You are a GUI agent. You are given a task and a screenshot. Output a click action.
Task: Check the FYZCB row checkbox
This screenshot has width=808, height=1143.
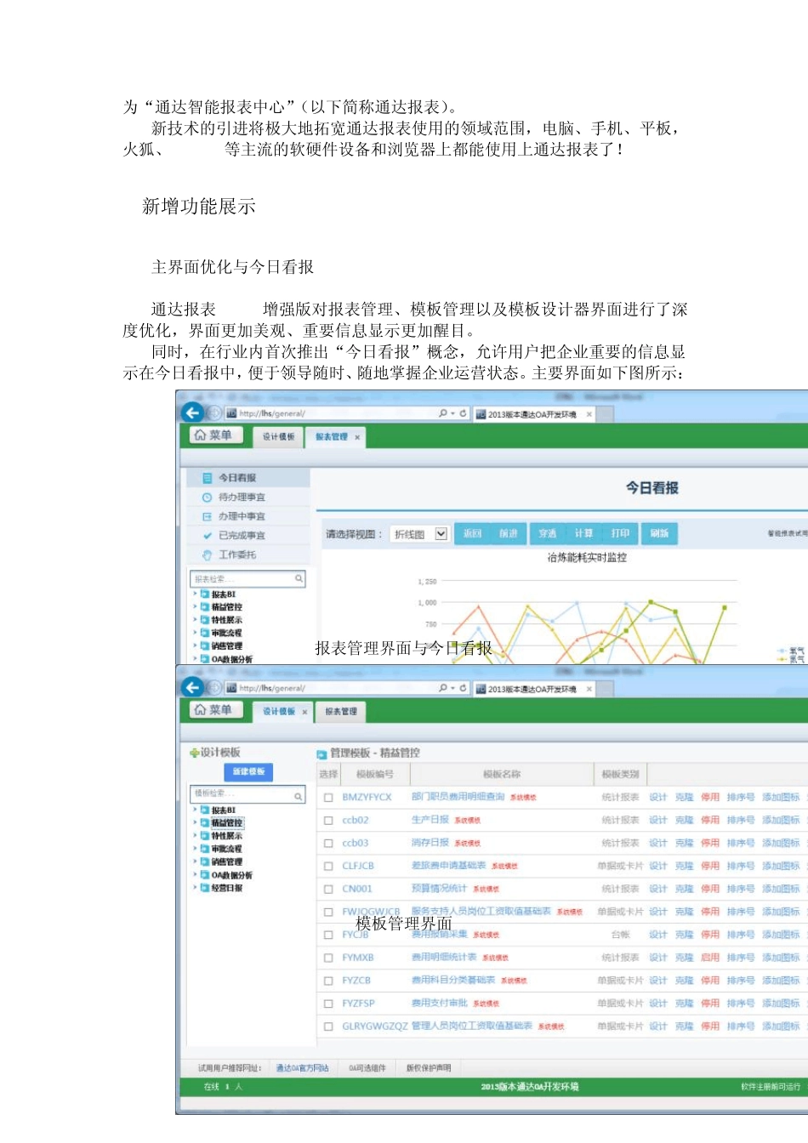click(328, 981)
